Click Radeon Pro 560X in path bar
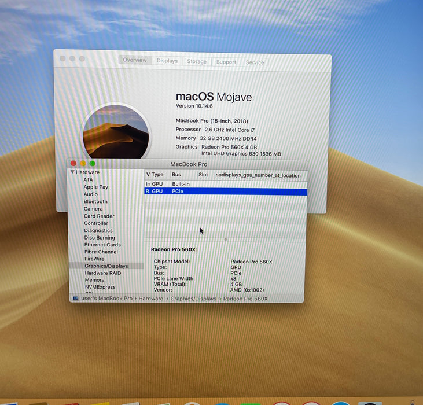This screenshot has width=423, height=405. pos(245,299)
